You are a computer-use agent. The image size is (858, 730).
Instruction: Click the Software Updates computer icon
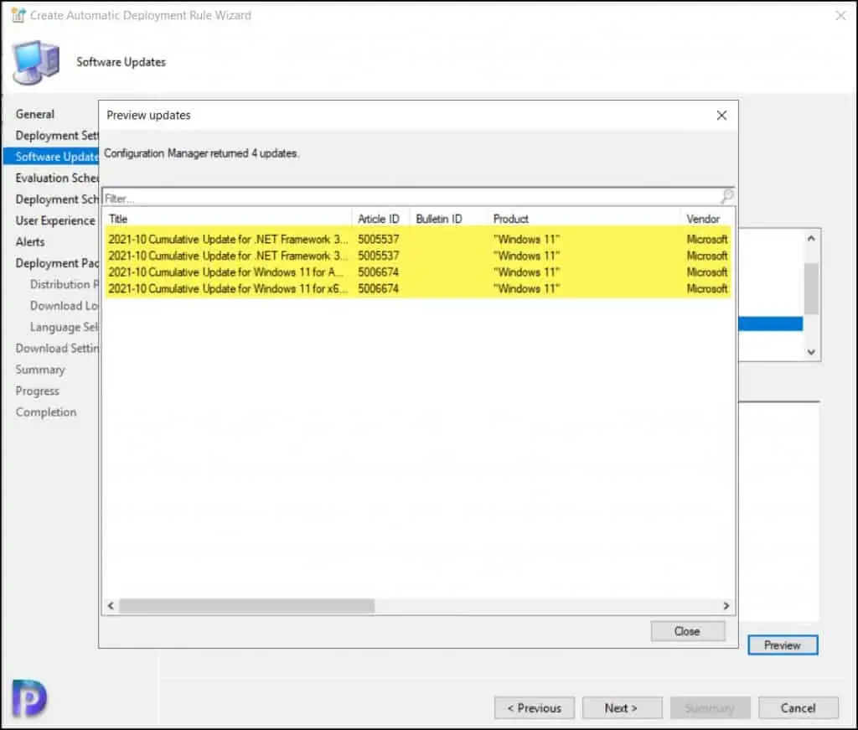click(36, 62)
